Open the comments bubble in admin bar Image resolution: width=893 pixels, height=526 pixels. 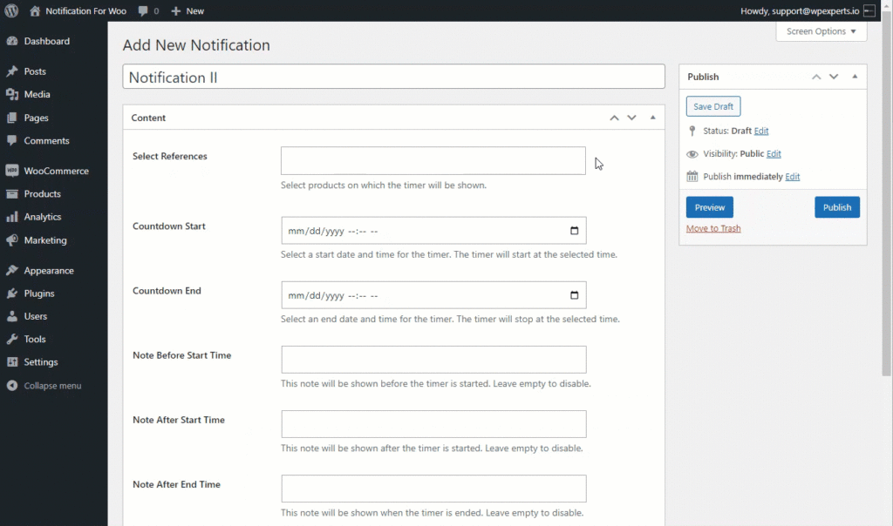143,10
